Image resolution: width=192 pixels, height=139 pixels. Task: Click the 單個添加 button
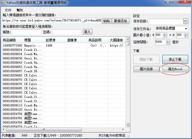click(x=121, y=21)
